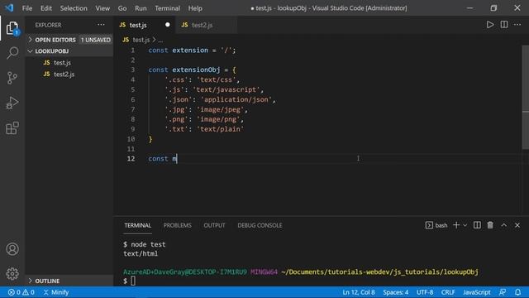Open editor More Actions ellipsis
The image size is (529, 298).
click(517, 25)
